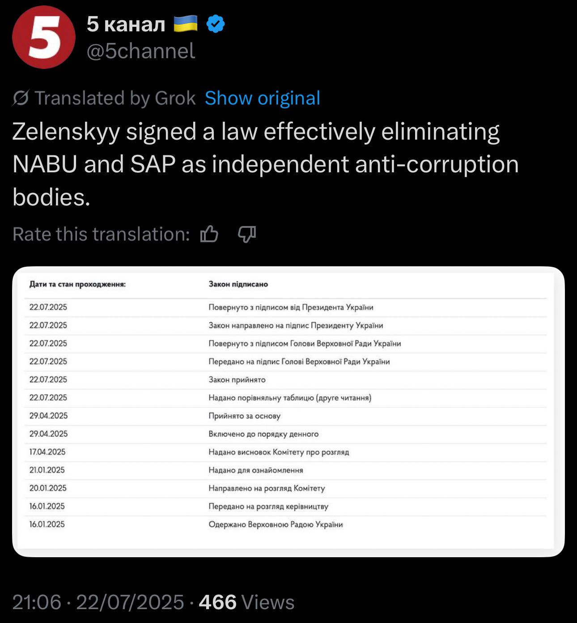This screenshot has height=623, width=577.
Task: Click the 'Закон підписано' header in image
Action: coord(238,284)
